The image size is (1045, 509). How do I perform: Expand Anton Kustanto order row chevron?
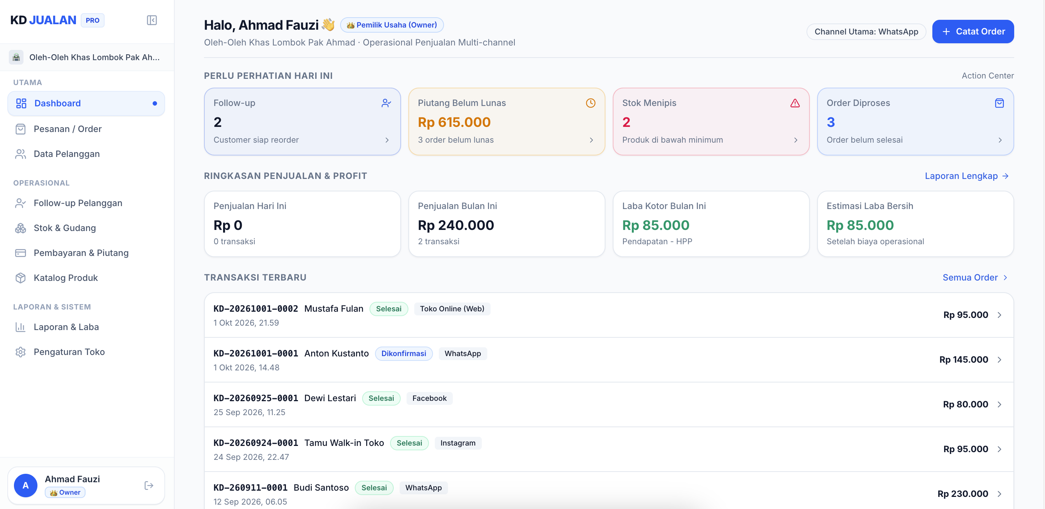pos(1000,360)
